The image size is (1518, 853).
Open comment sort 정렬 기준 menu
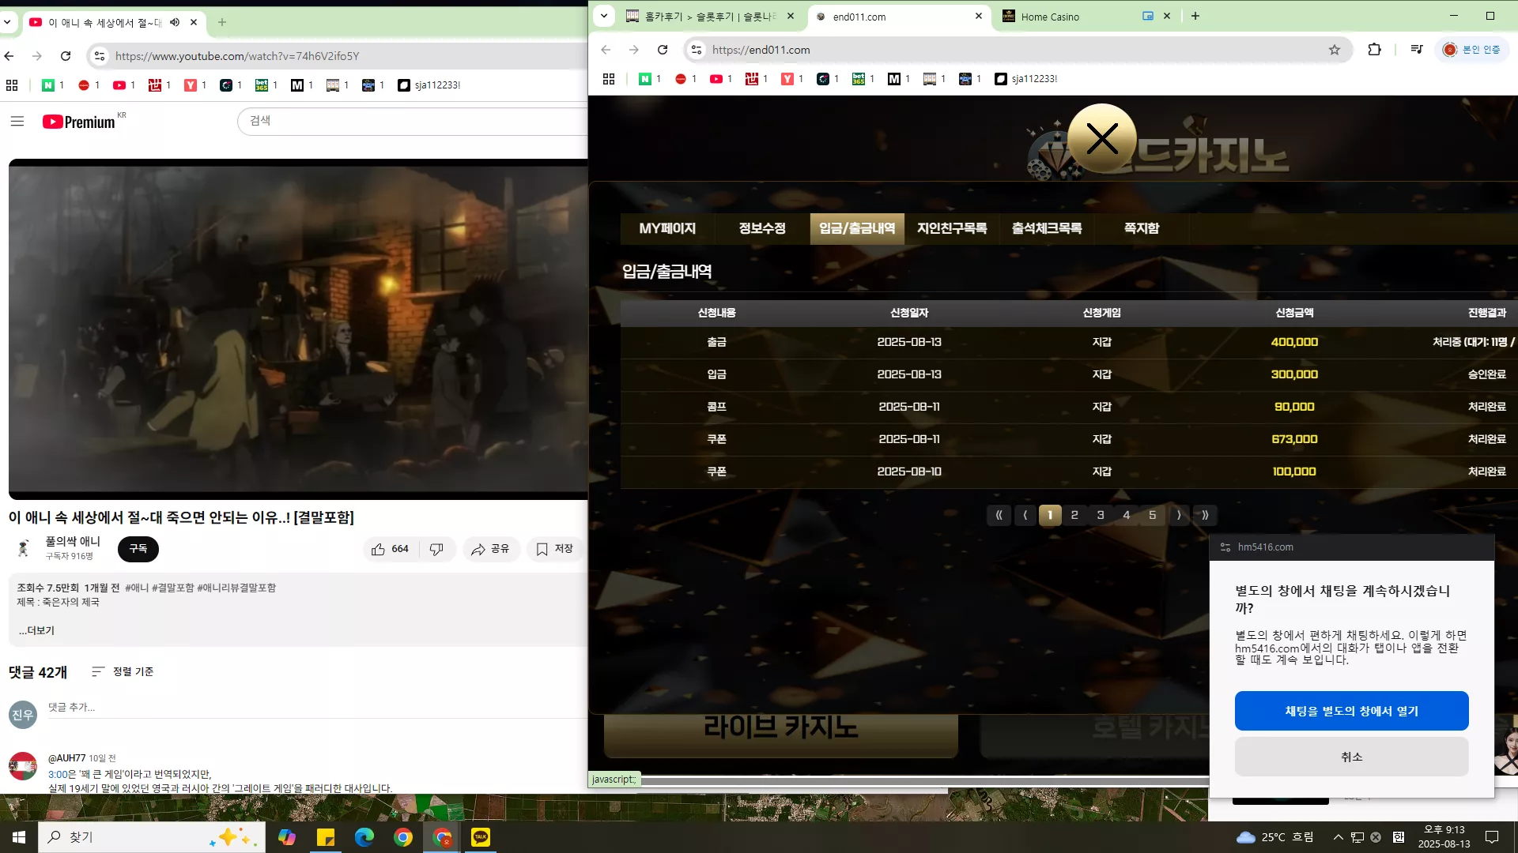click(123, 671)
